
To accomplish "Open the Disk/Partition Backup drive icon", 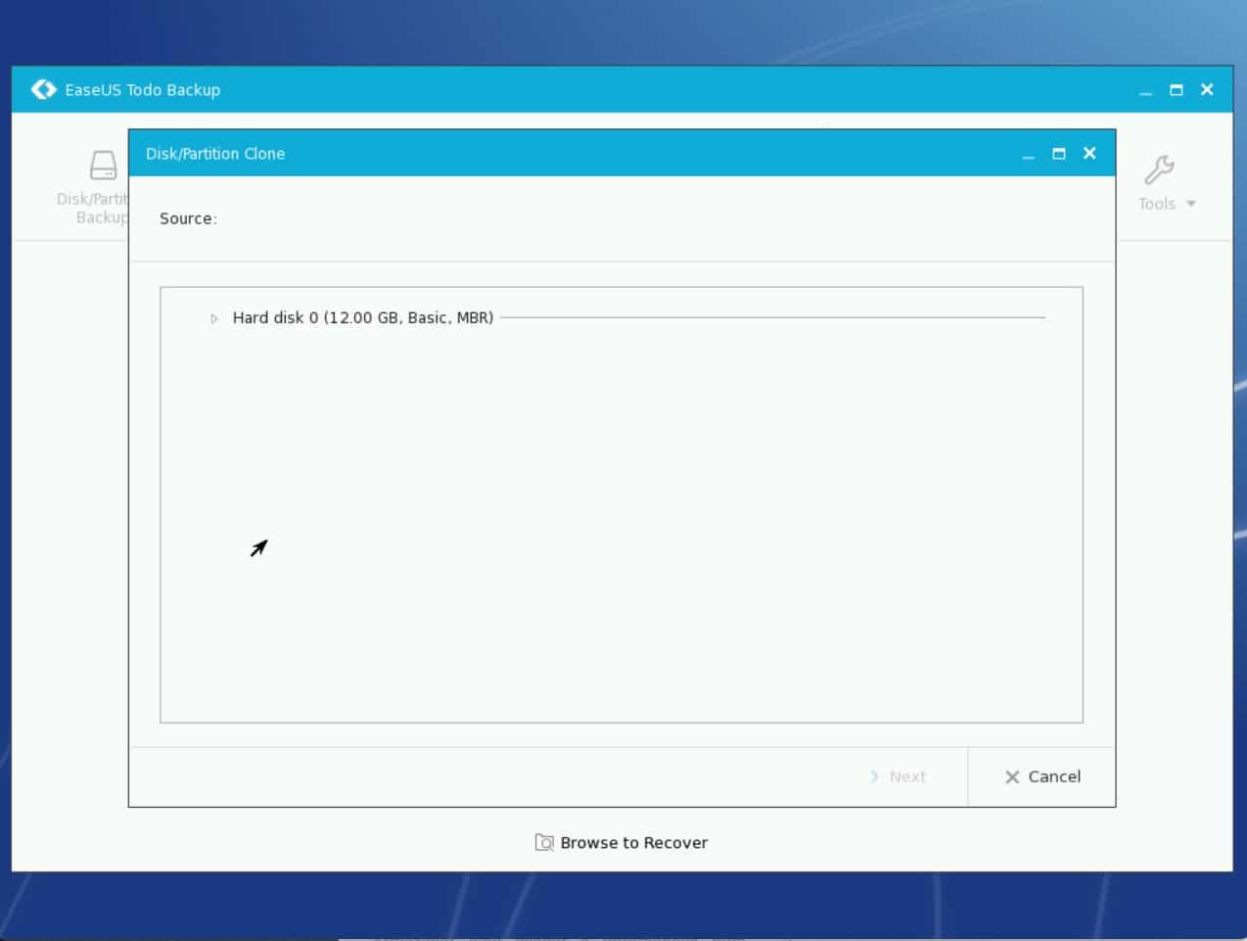I will point(103,165).
